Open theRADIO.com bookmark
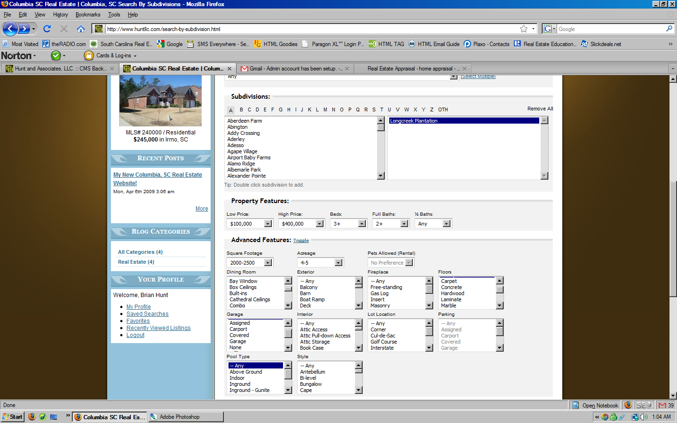This screenshot has width=677, height=423. [64, 44]
